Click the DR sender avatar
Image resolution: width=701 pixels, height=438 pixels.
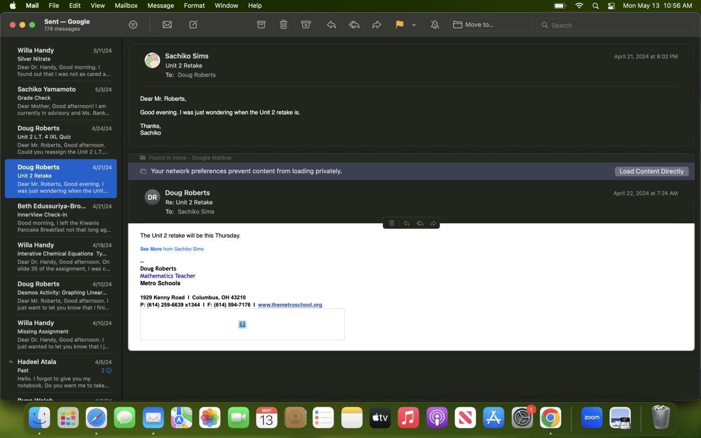(x=152, y=197)
